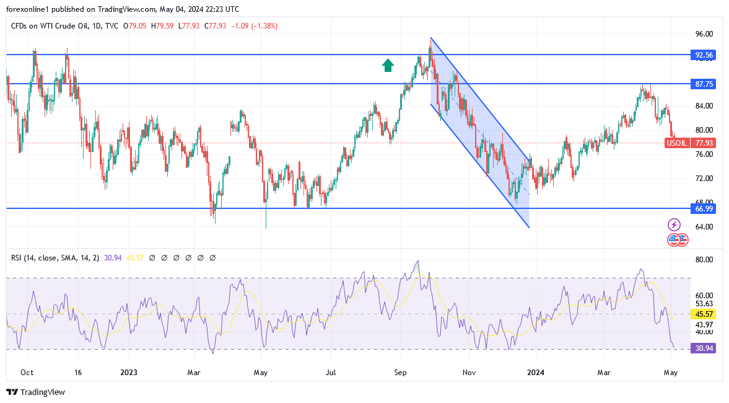The height and width of the screenshot is (403, 729).
Task: Click the 53.63 value on RSI scale
Action: tap(704, 304)
